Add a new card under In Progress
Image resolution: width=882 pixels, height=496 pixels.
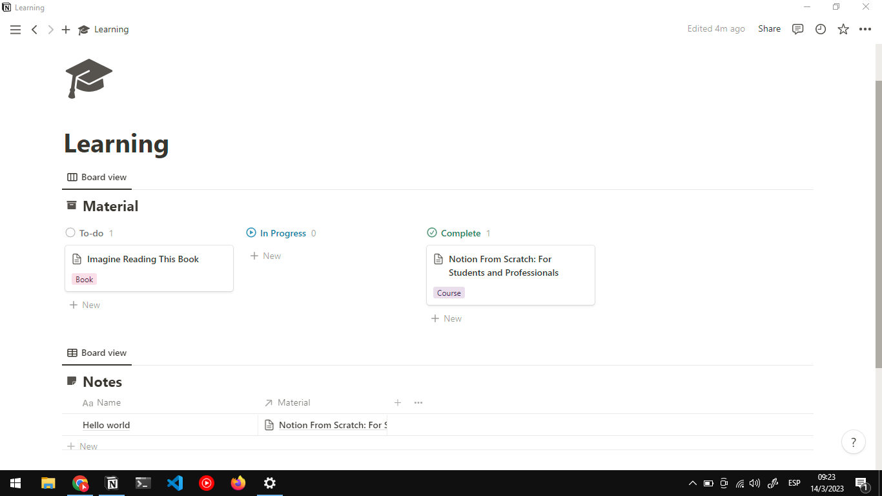coord(265,256)
